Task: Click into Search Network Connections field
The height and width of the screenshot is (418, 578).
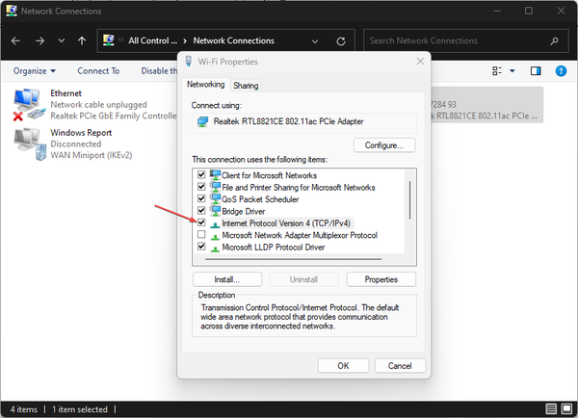Action: [466, 40]
